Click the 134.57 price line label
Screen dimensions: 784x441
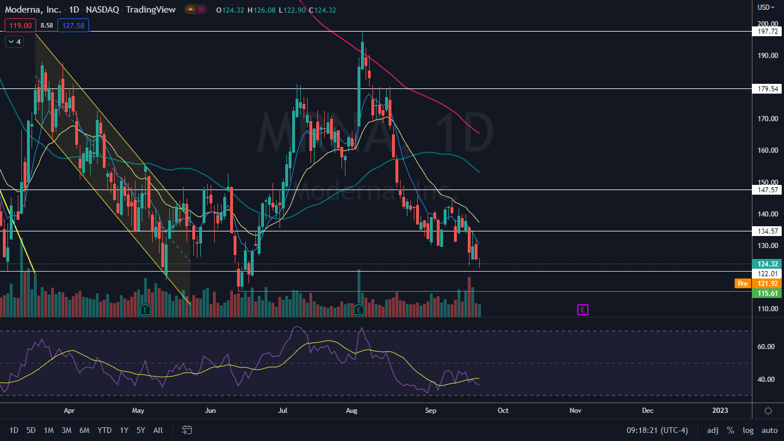(768, 231)
